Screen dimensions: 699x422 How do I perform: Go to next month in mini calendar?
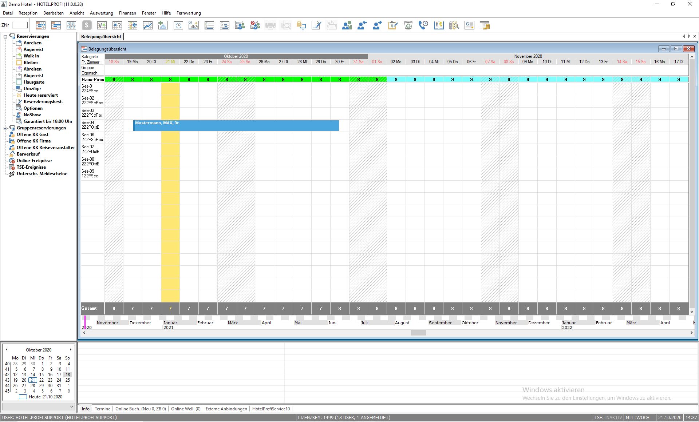[x=70, y=350]
